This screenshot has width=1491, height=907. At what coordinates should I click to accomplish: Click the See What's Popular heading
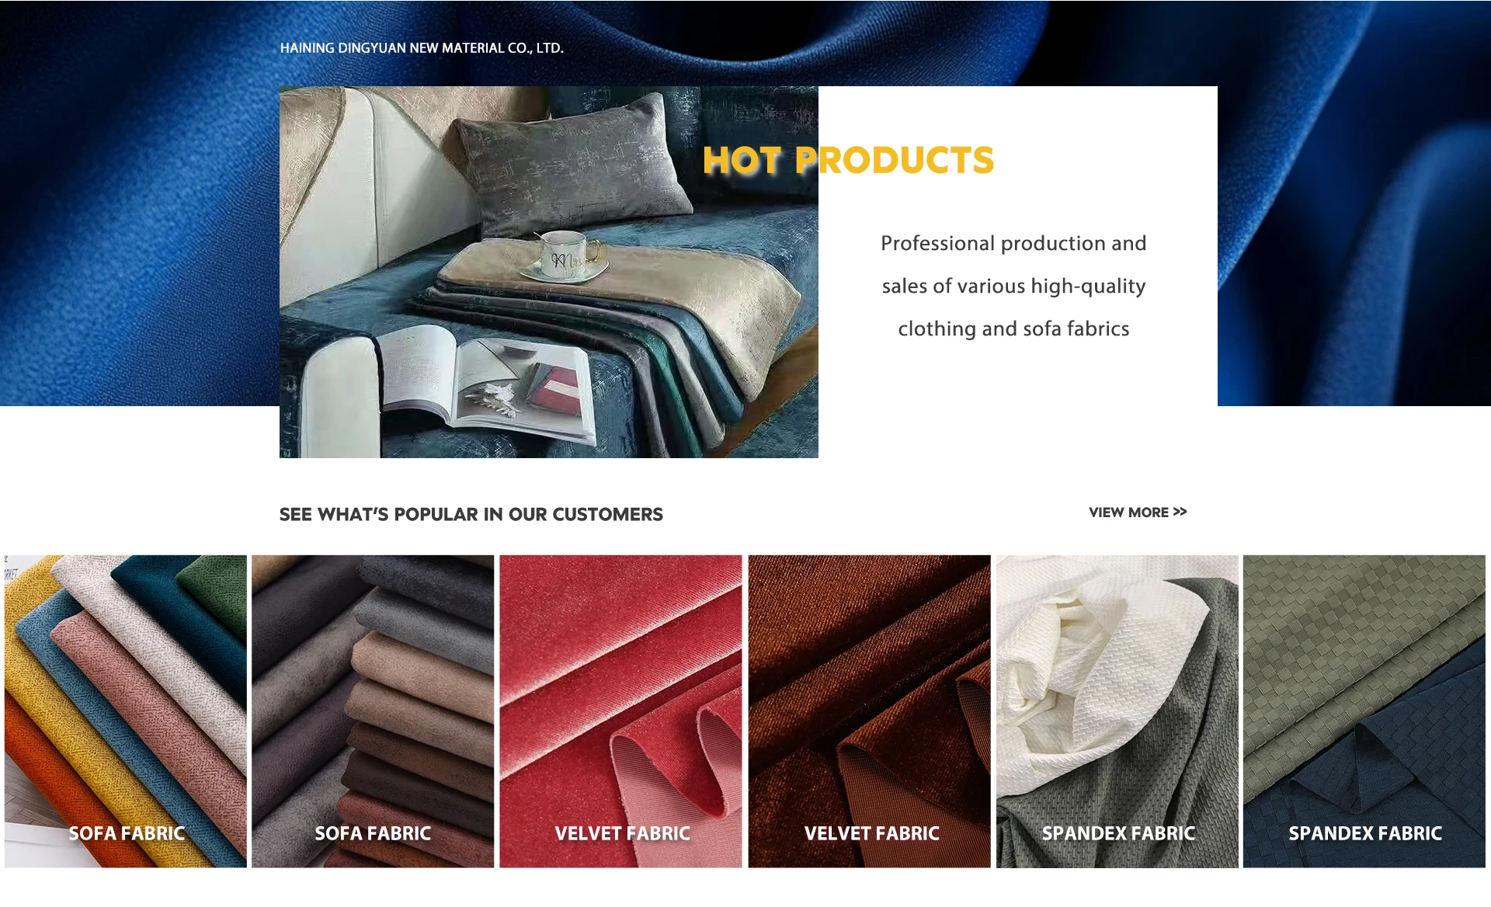(x=471, y=515)
